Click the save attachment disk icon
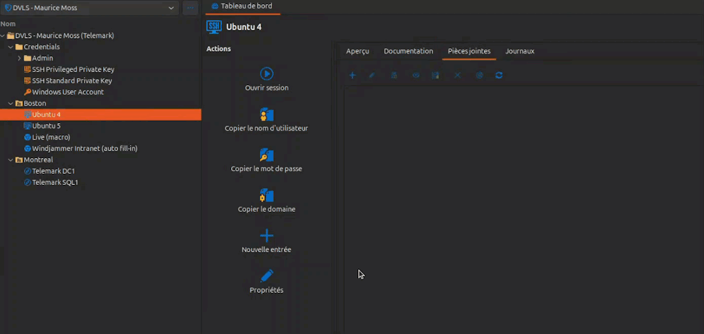The image size is (704, 334). (x=435, y=76)
